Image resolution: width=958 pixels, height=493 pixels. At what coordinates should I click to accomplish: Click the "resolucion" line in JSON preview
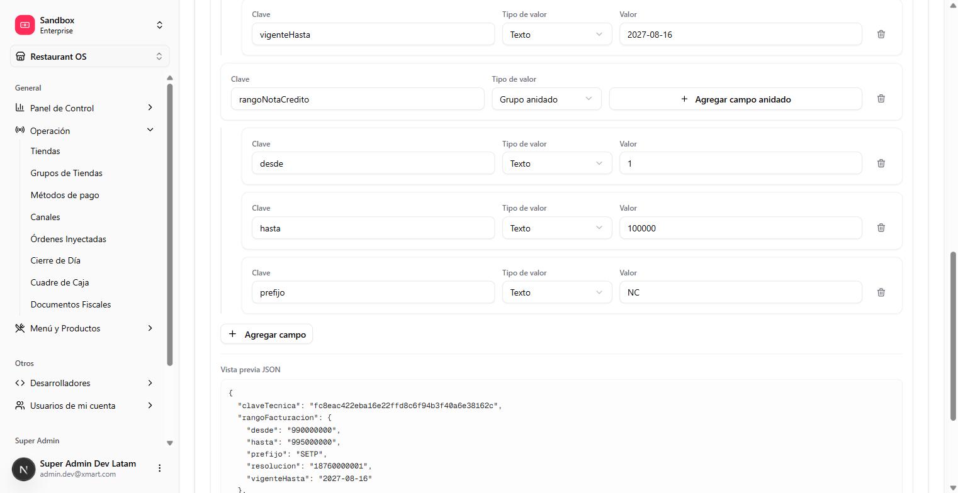(x=309, y=467)
